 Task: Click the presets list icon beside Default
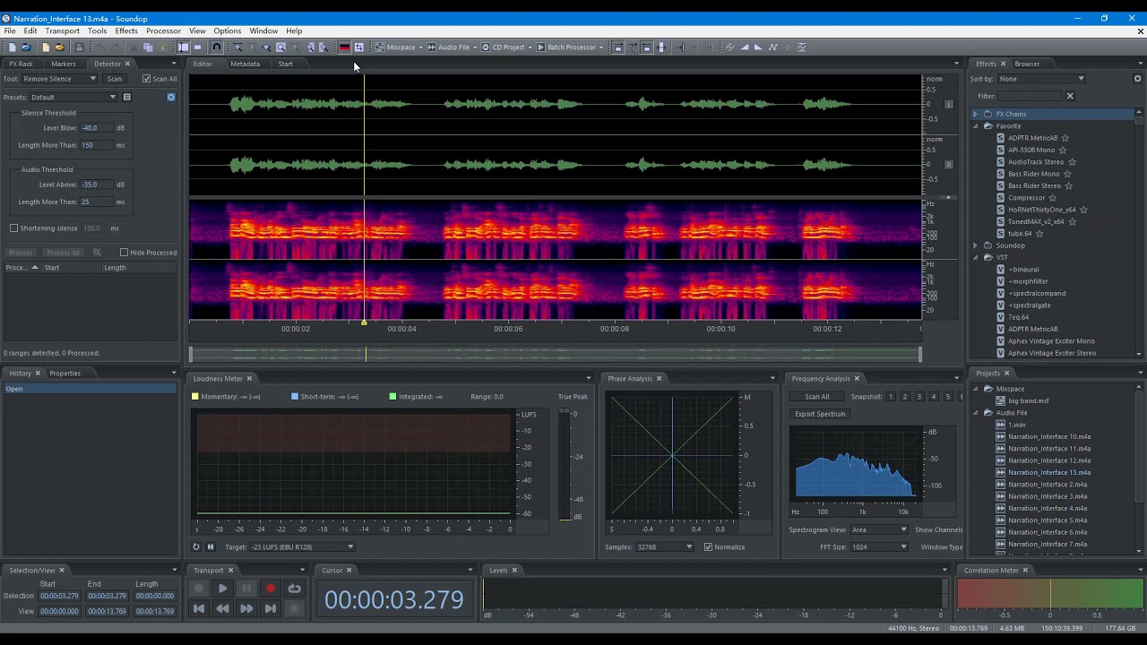[x=127, y=97]
